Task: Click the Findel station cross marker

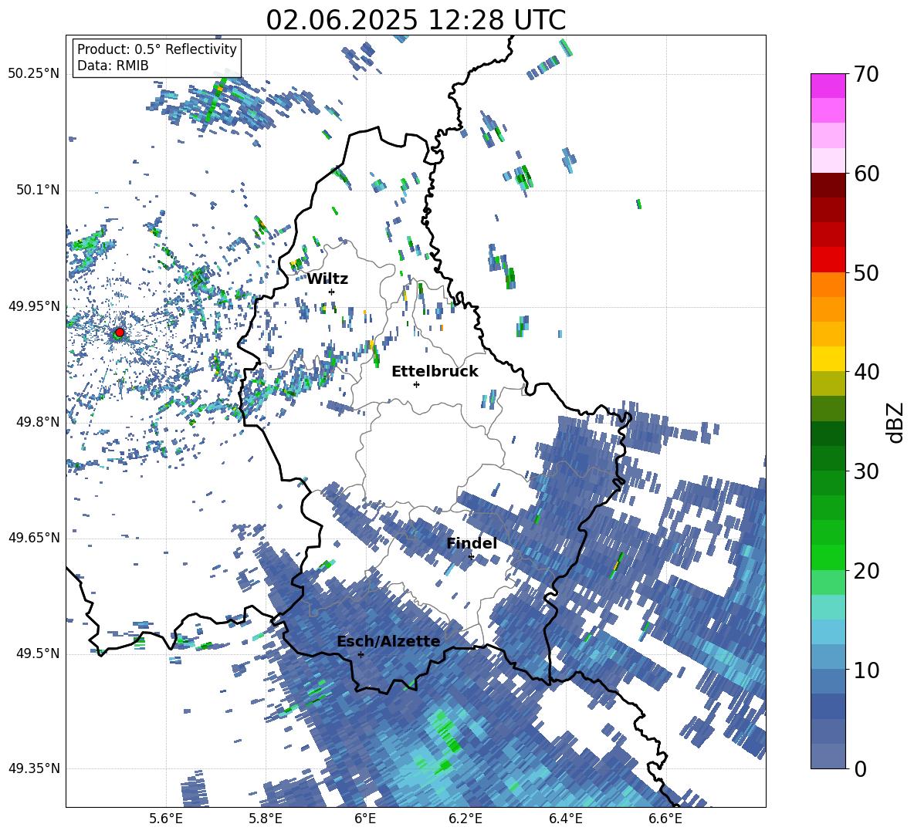Action: coord(471,557)
